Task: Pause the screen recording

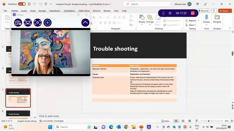Action: tap(170, 13)
